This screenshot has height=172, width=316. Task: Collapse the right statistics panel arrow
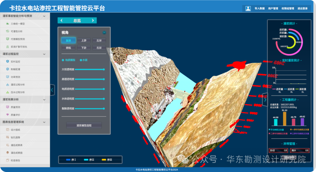pyautogui.click(x=265, y=99)
